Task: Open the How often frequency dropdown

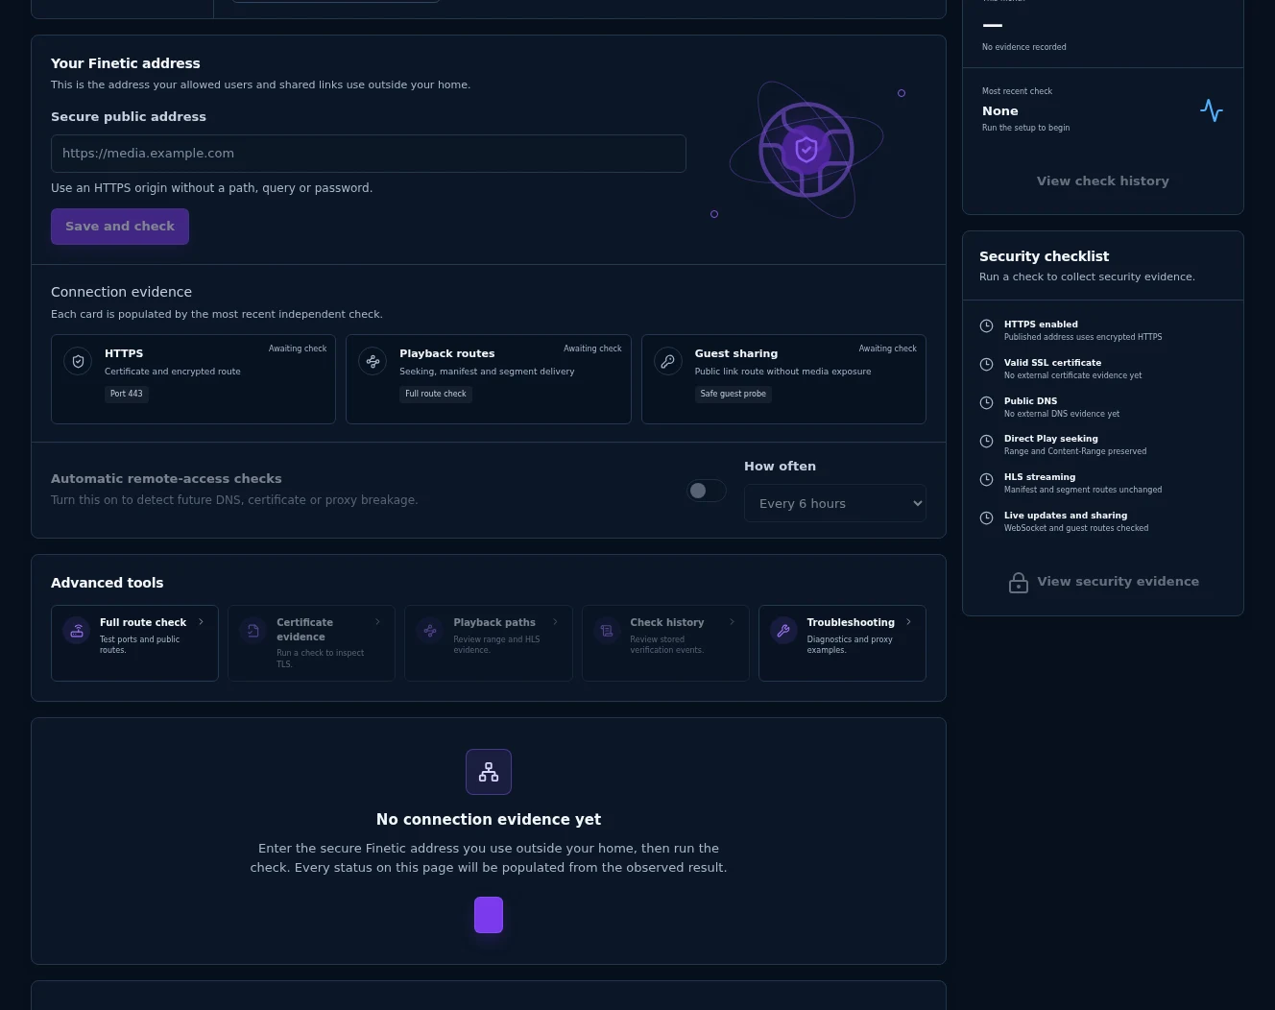Action: pos(835,503)
